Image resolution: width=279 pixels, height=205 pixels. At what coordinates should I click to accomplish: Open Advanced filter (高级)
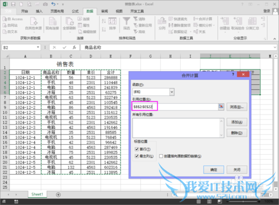pos(139,32)
